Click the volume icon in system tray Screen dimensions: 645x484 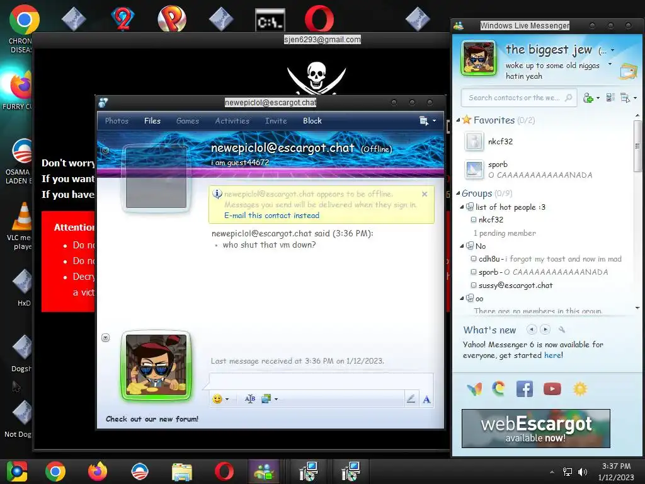click(583, 472)
